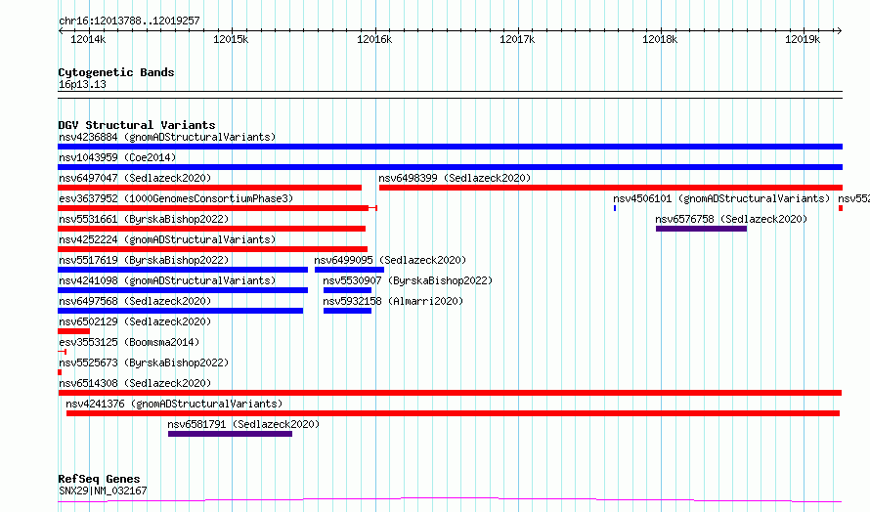Screen dimensions: 870x512
Task: Select the purple nsv6581791 variant bar
Action: click(x=231, y=434)
